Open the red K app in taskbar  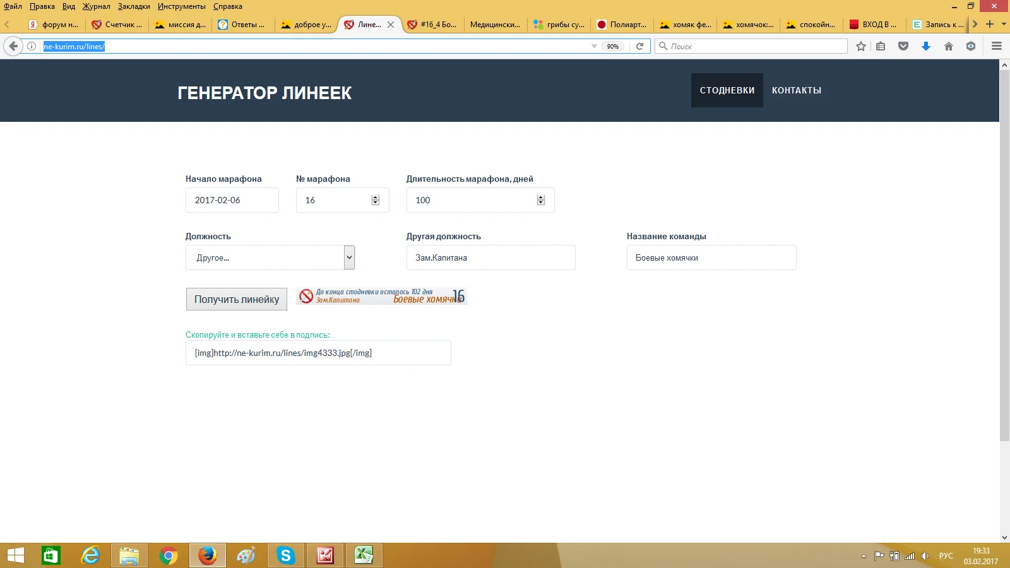(x=325, y=555)
